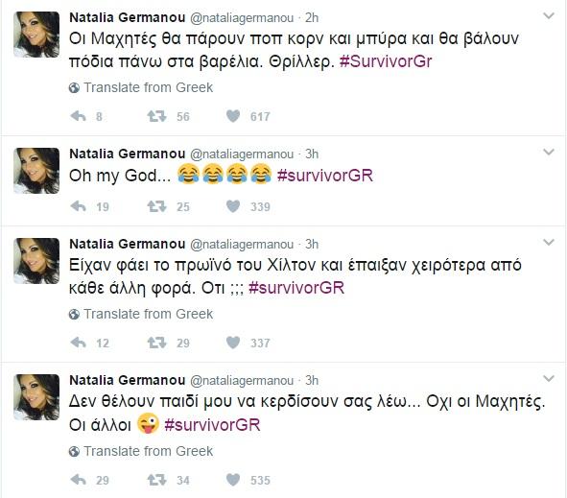Retweet the 'Oh my God' tweet
The height and width of the screenshot is (498, 567).
156,206
